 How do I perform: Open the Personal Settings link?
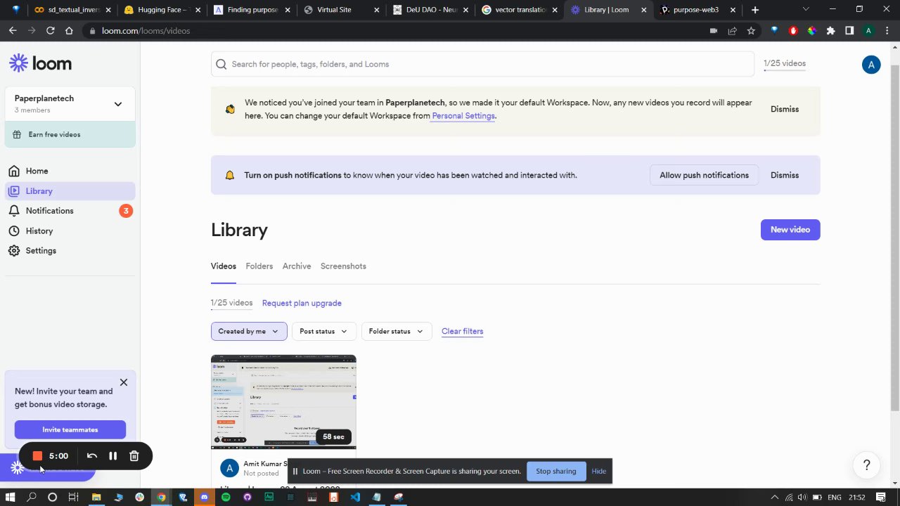coord(463,116)
